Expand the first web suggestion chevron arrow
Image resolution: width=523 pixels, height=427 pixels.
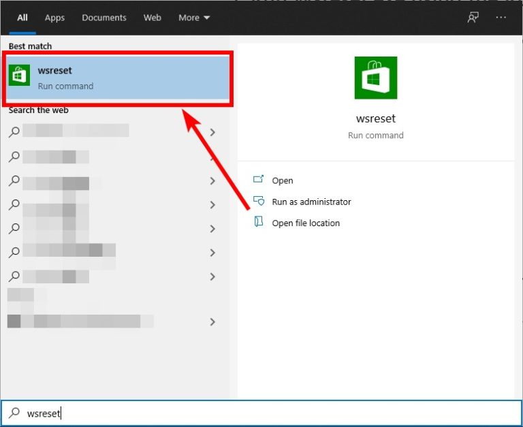coord(212,132)
